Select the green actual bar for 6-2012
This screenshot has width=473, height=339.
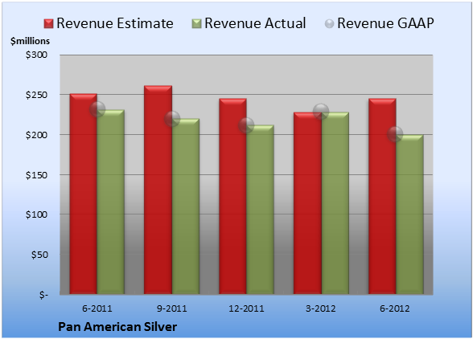(x=409, y=214)
